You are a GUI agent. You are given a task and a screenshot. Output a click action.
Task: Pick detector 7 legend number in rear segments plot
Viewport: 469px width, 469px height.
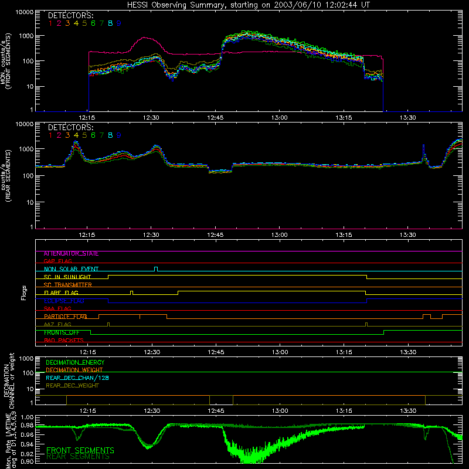click(101, 135)
